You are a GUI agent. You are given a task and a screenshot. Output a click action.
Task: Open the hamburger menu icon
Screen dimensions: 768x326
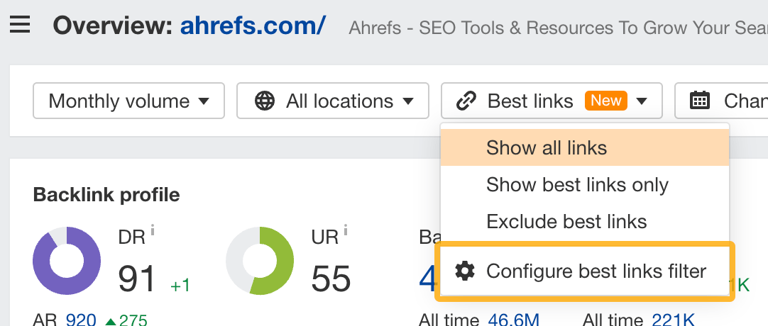[19, 26]
